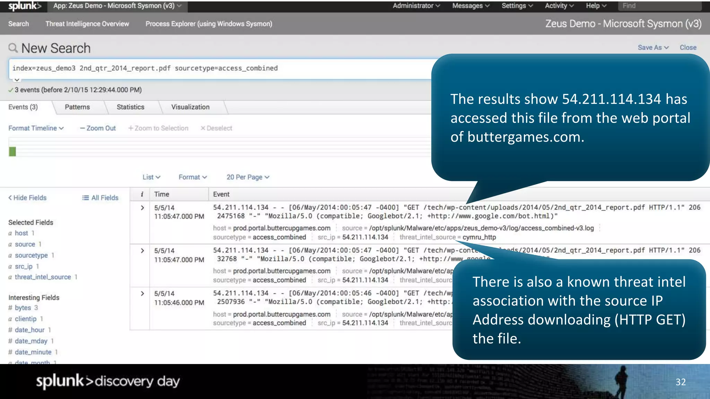Image resolution: width=710 pixels, height=399 pixels.
Task: Click first event's host value prod.portal.buttercupgames.com
Action: tap(282, 228)
